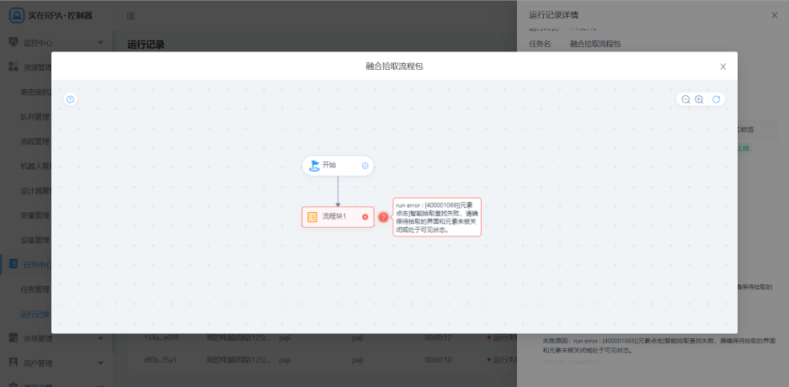Click the zoom out magnifier icon
Screen dimensions: 789x387
tap(685, 99)
